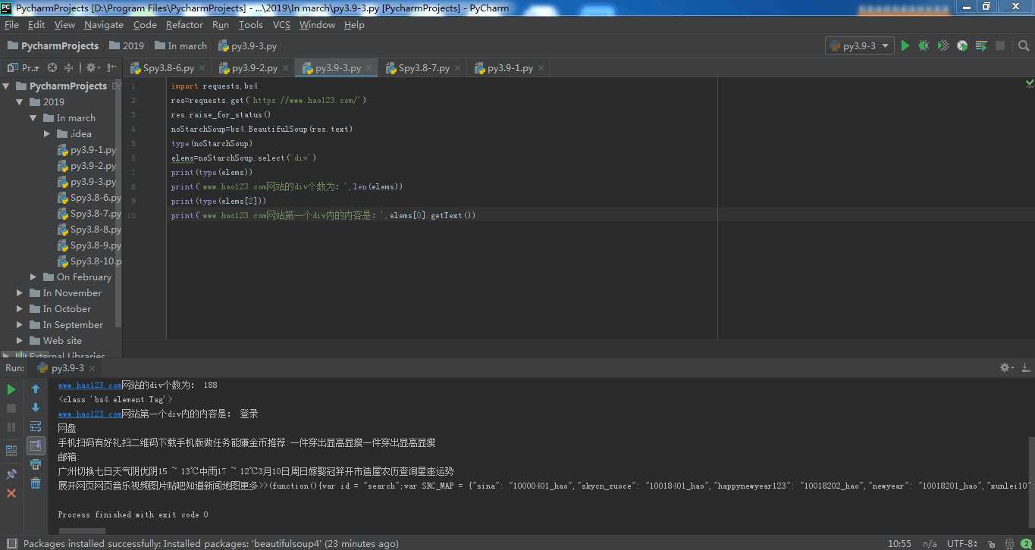1035x550 pixels.
Task: Open the Refactor menu
Action: (185, 25)
